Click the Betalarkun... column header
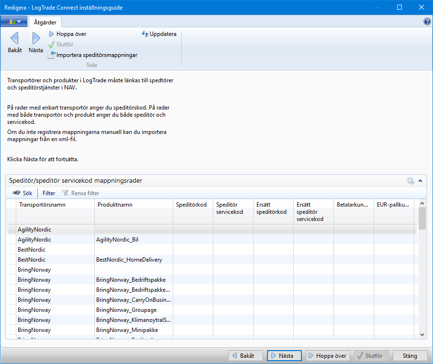 coord(354,211)
